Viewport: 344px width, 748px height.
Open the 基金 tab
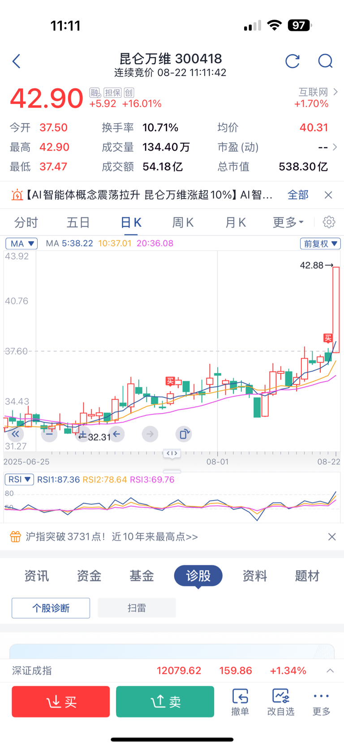[x=142, y=576]
